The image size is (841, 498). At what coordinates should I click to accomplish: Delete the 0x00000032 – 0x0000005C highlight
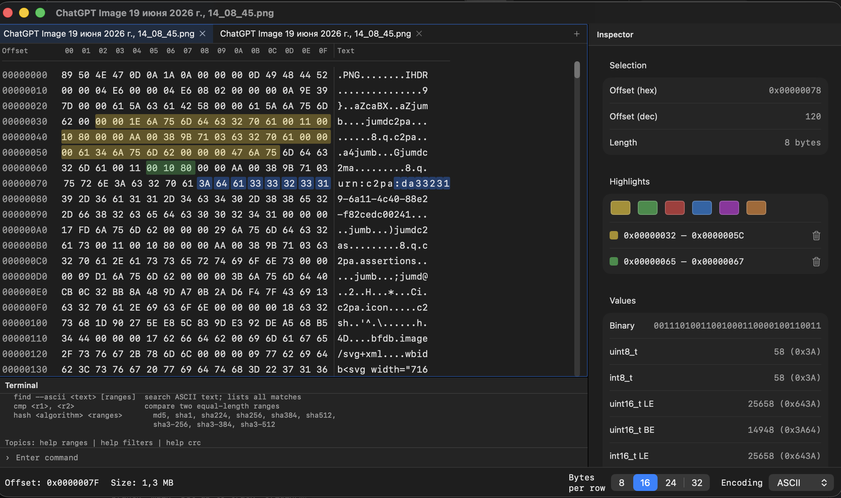[x=816, y=236]
